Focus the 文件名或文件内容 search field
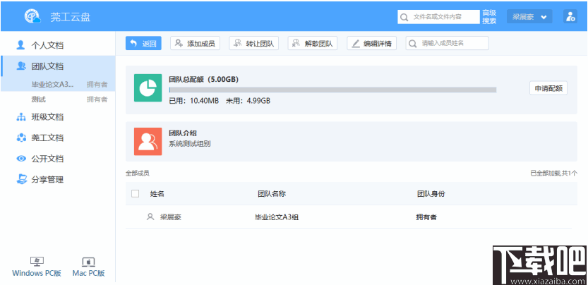This screenshot has height=285, width=588. point(439,17)
